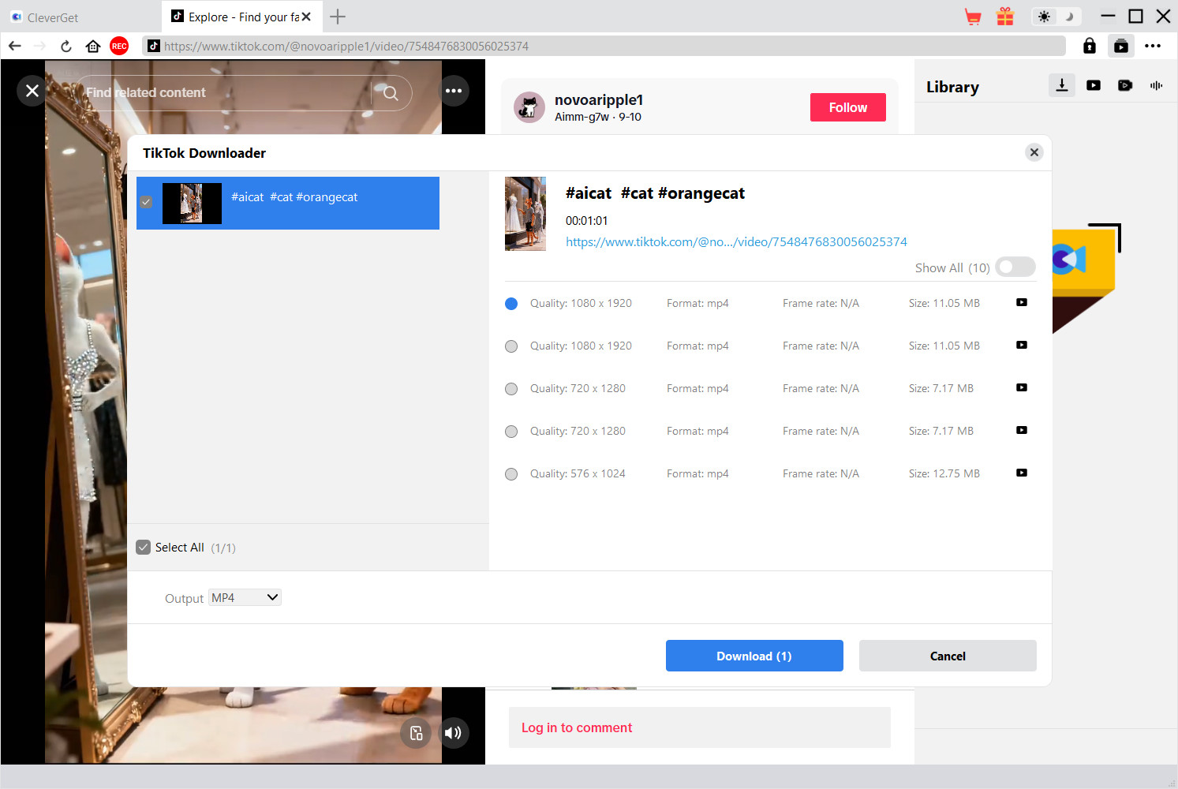
Task: Click the Follow button on novoaripple1 profile
Action: coord(847,107)
